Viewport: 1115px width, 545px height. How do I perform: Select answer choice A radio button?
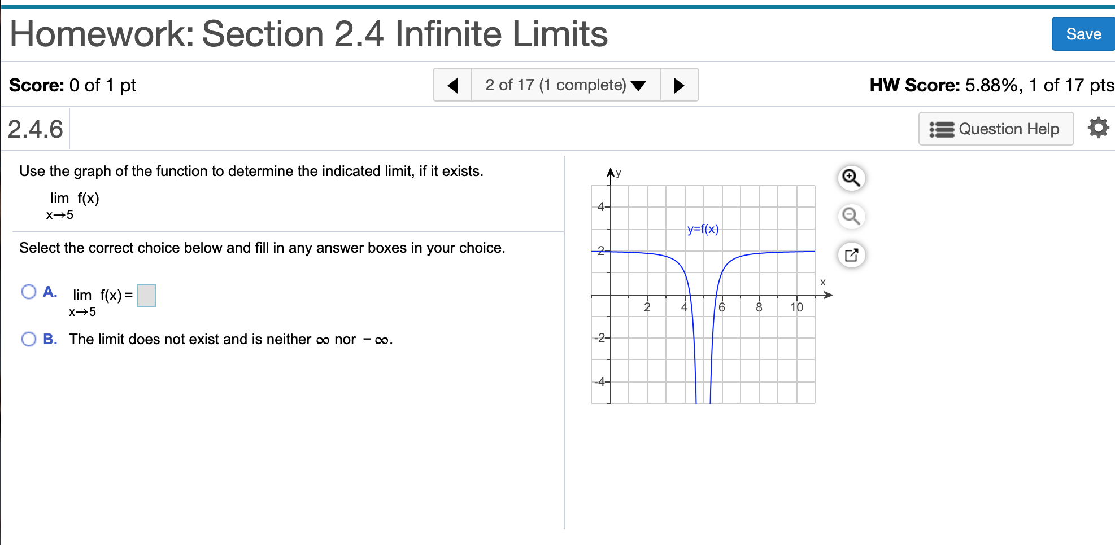coord(29,292)
